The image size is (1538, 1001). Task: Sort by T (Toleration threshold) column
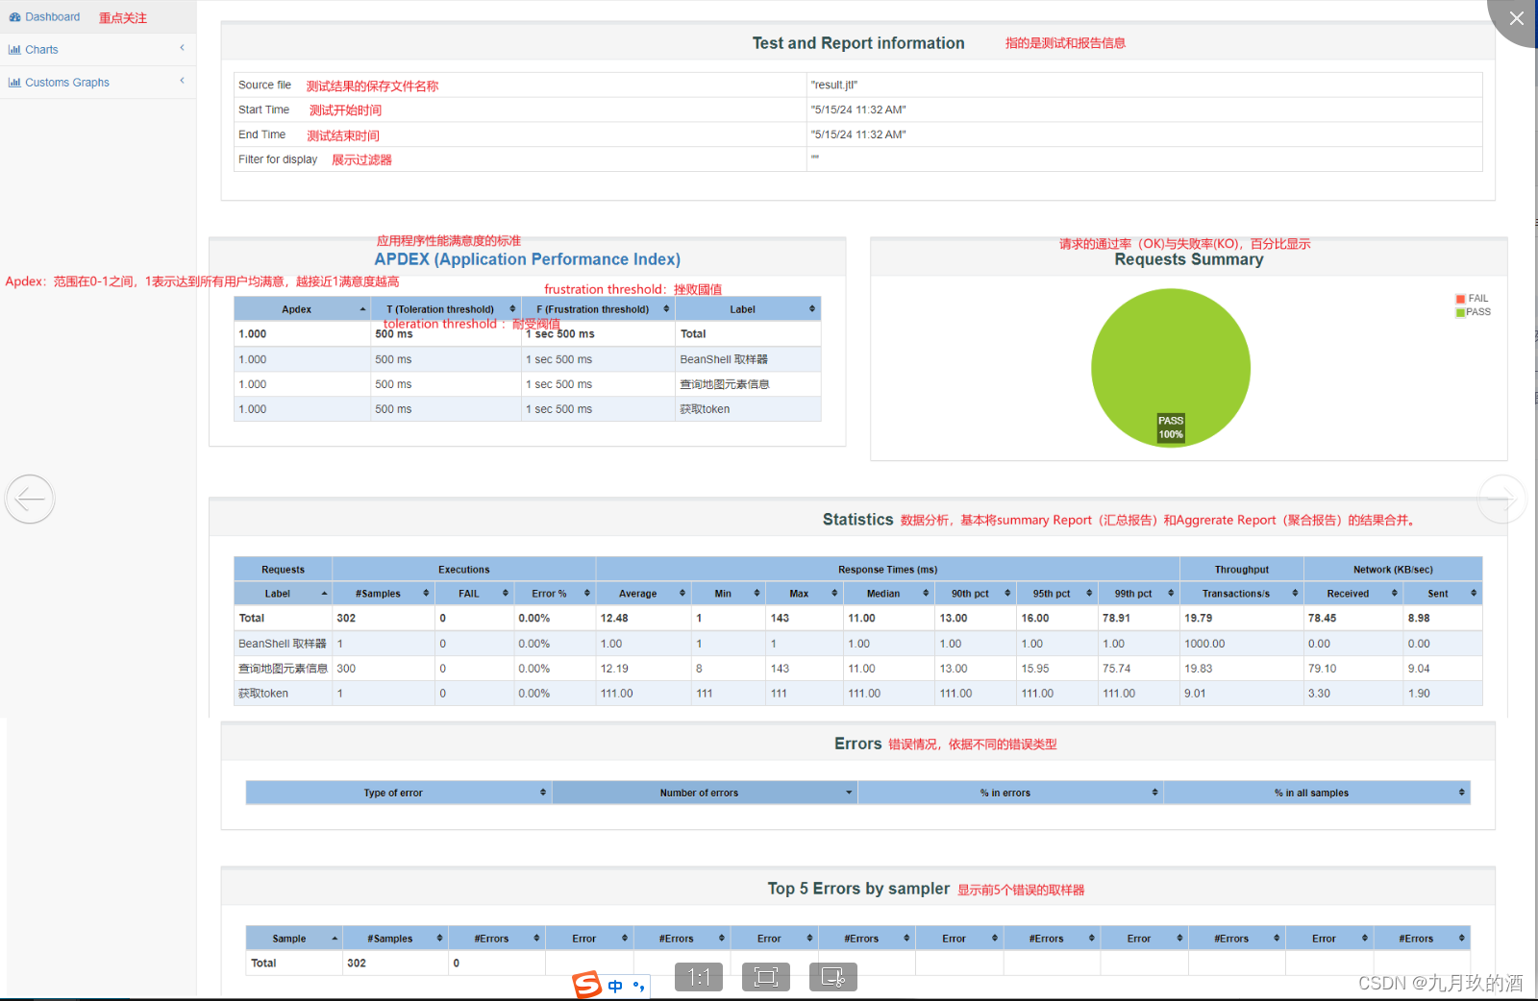[x=446, y=309]
